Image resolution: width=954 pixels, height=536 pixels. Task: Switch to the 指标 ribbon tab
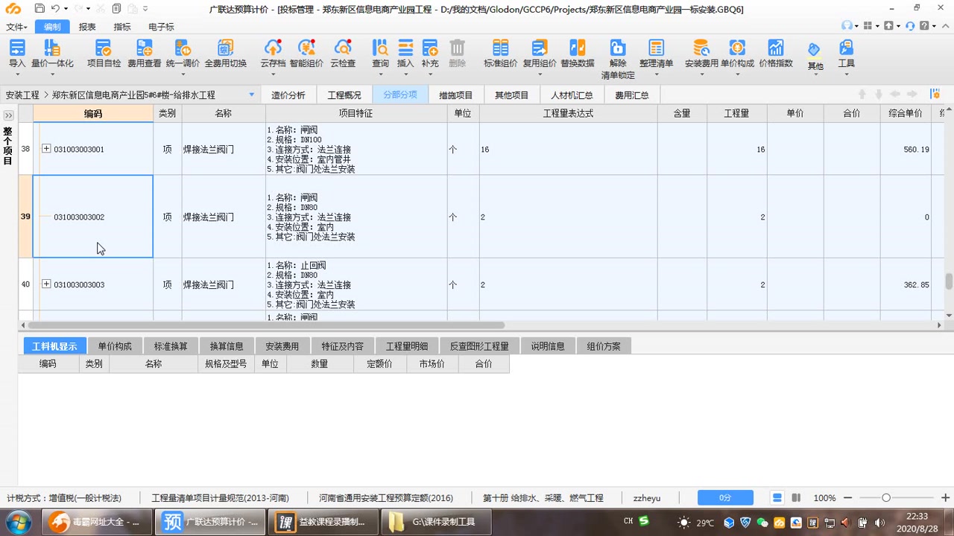(x=121, y=27)
